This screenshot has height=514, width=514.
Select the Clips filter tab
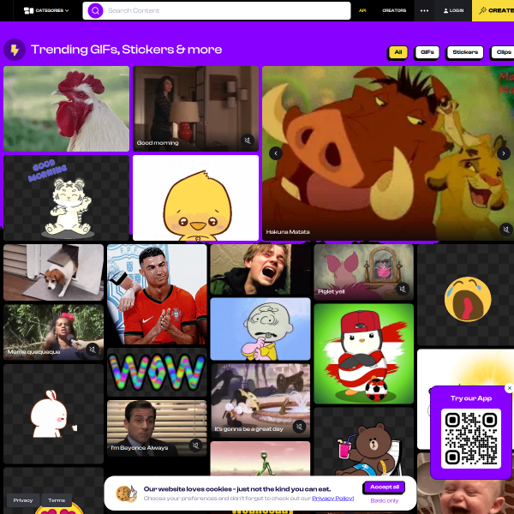tap(503, 52)
